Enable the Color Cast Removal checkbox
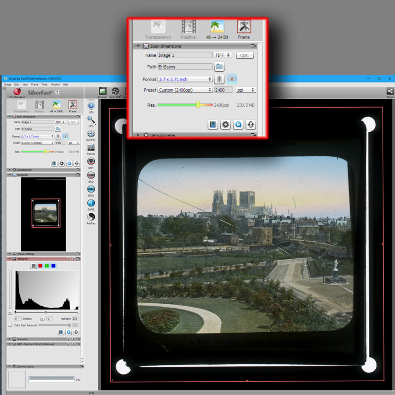395x395 pixels. pyautogui.click(x=10, y=325)
